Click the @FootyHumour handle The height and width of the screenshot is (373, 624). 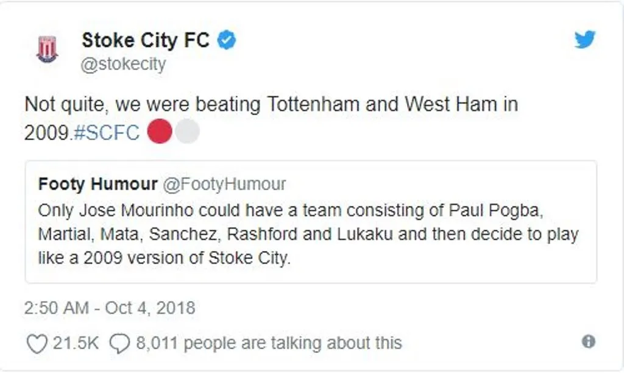[x=224, y=184]
